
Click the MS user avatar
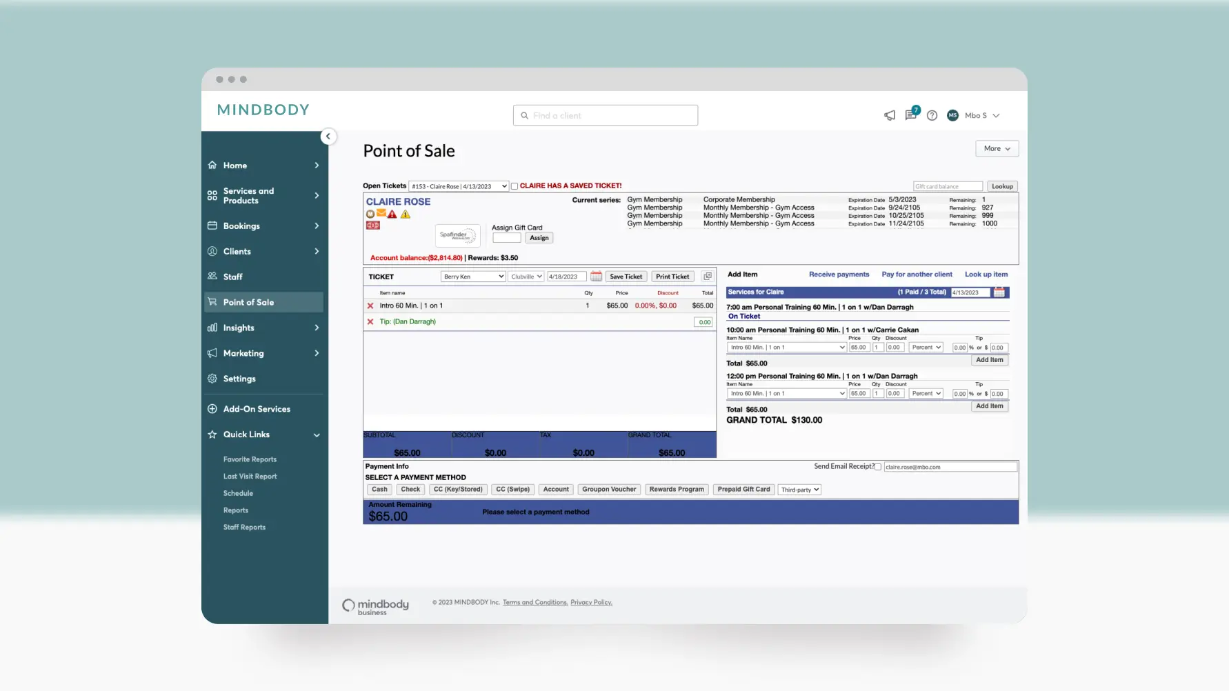(x=952, y=116)
